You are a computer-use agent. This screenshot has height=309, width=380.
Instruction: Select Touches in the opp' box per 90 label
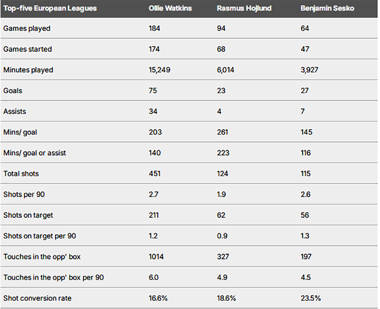coord(53,278)
